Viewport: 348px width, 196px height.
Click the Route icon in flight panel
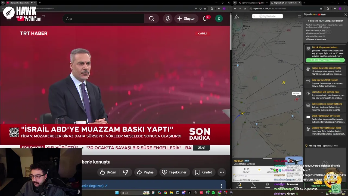point(253,185)
